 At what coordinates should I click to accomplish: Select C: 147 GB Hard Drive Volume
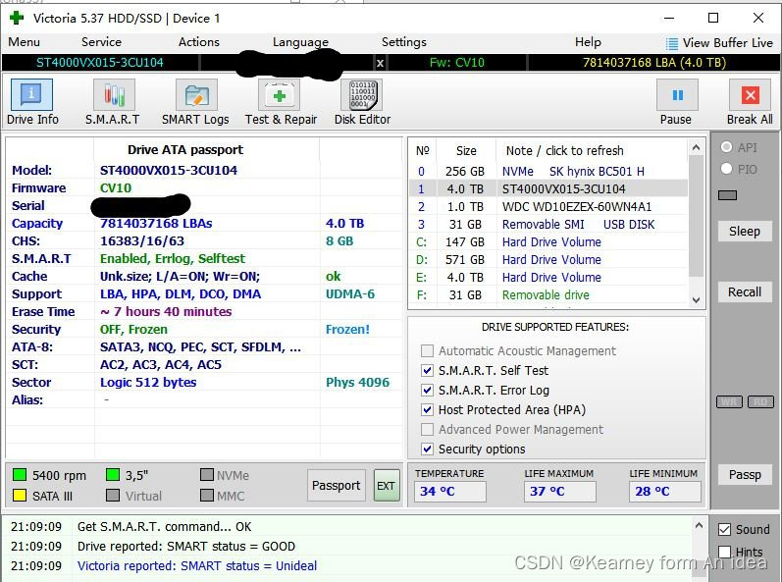point(548,242)
